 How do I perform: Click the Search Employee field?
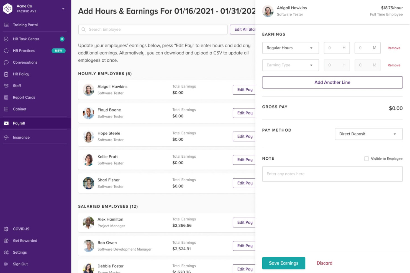pos(153,29)
